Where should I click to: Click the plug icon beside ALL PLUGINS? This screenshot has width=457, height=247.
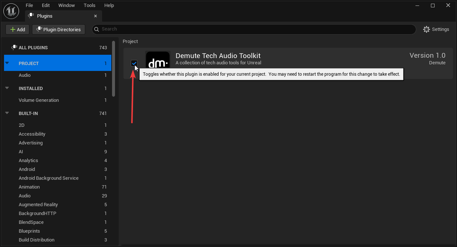pos(14,47)
